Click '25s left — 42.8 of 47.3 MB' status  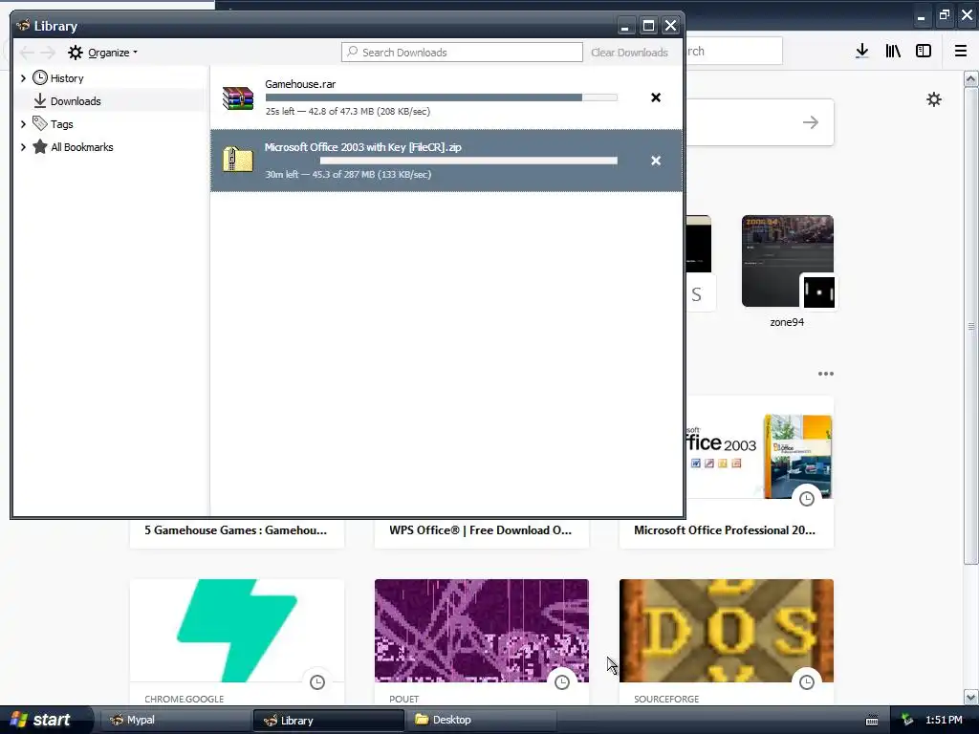(x=348, y=111)
